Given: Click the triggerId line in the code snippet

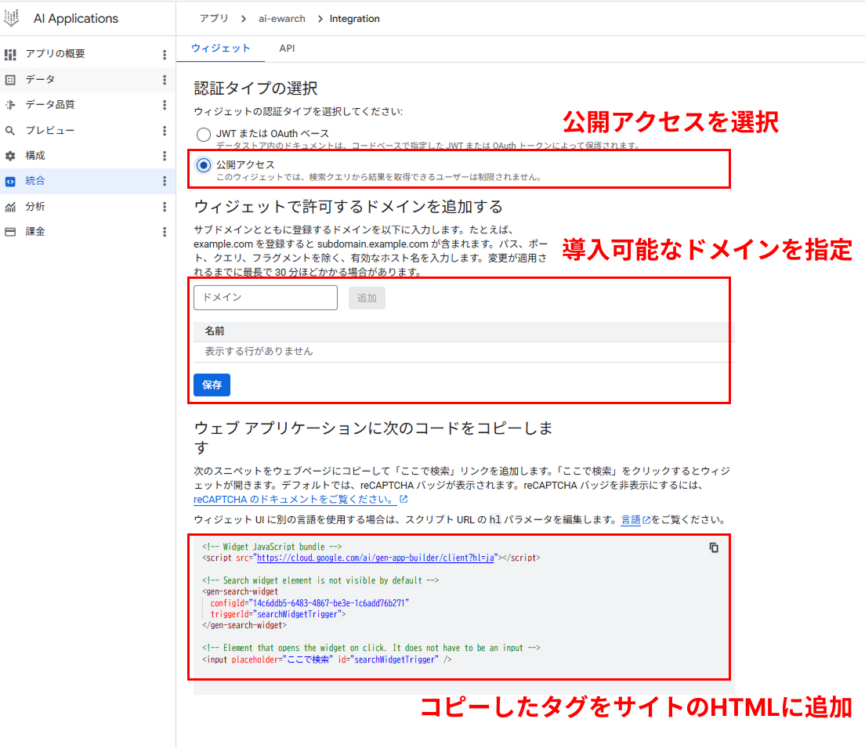Looking at the screenshot, I should [x=278, y=614].
